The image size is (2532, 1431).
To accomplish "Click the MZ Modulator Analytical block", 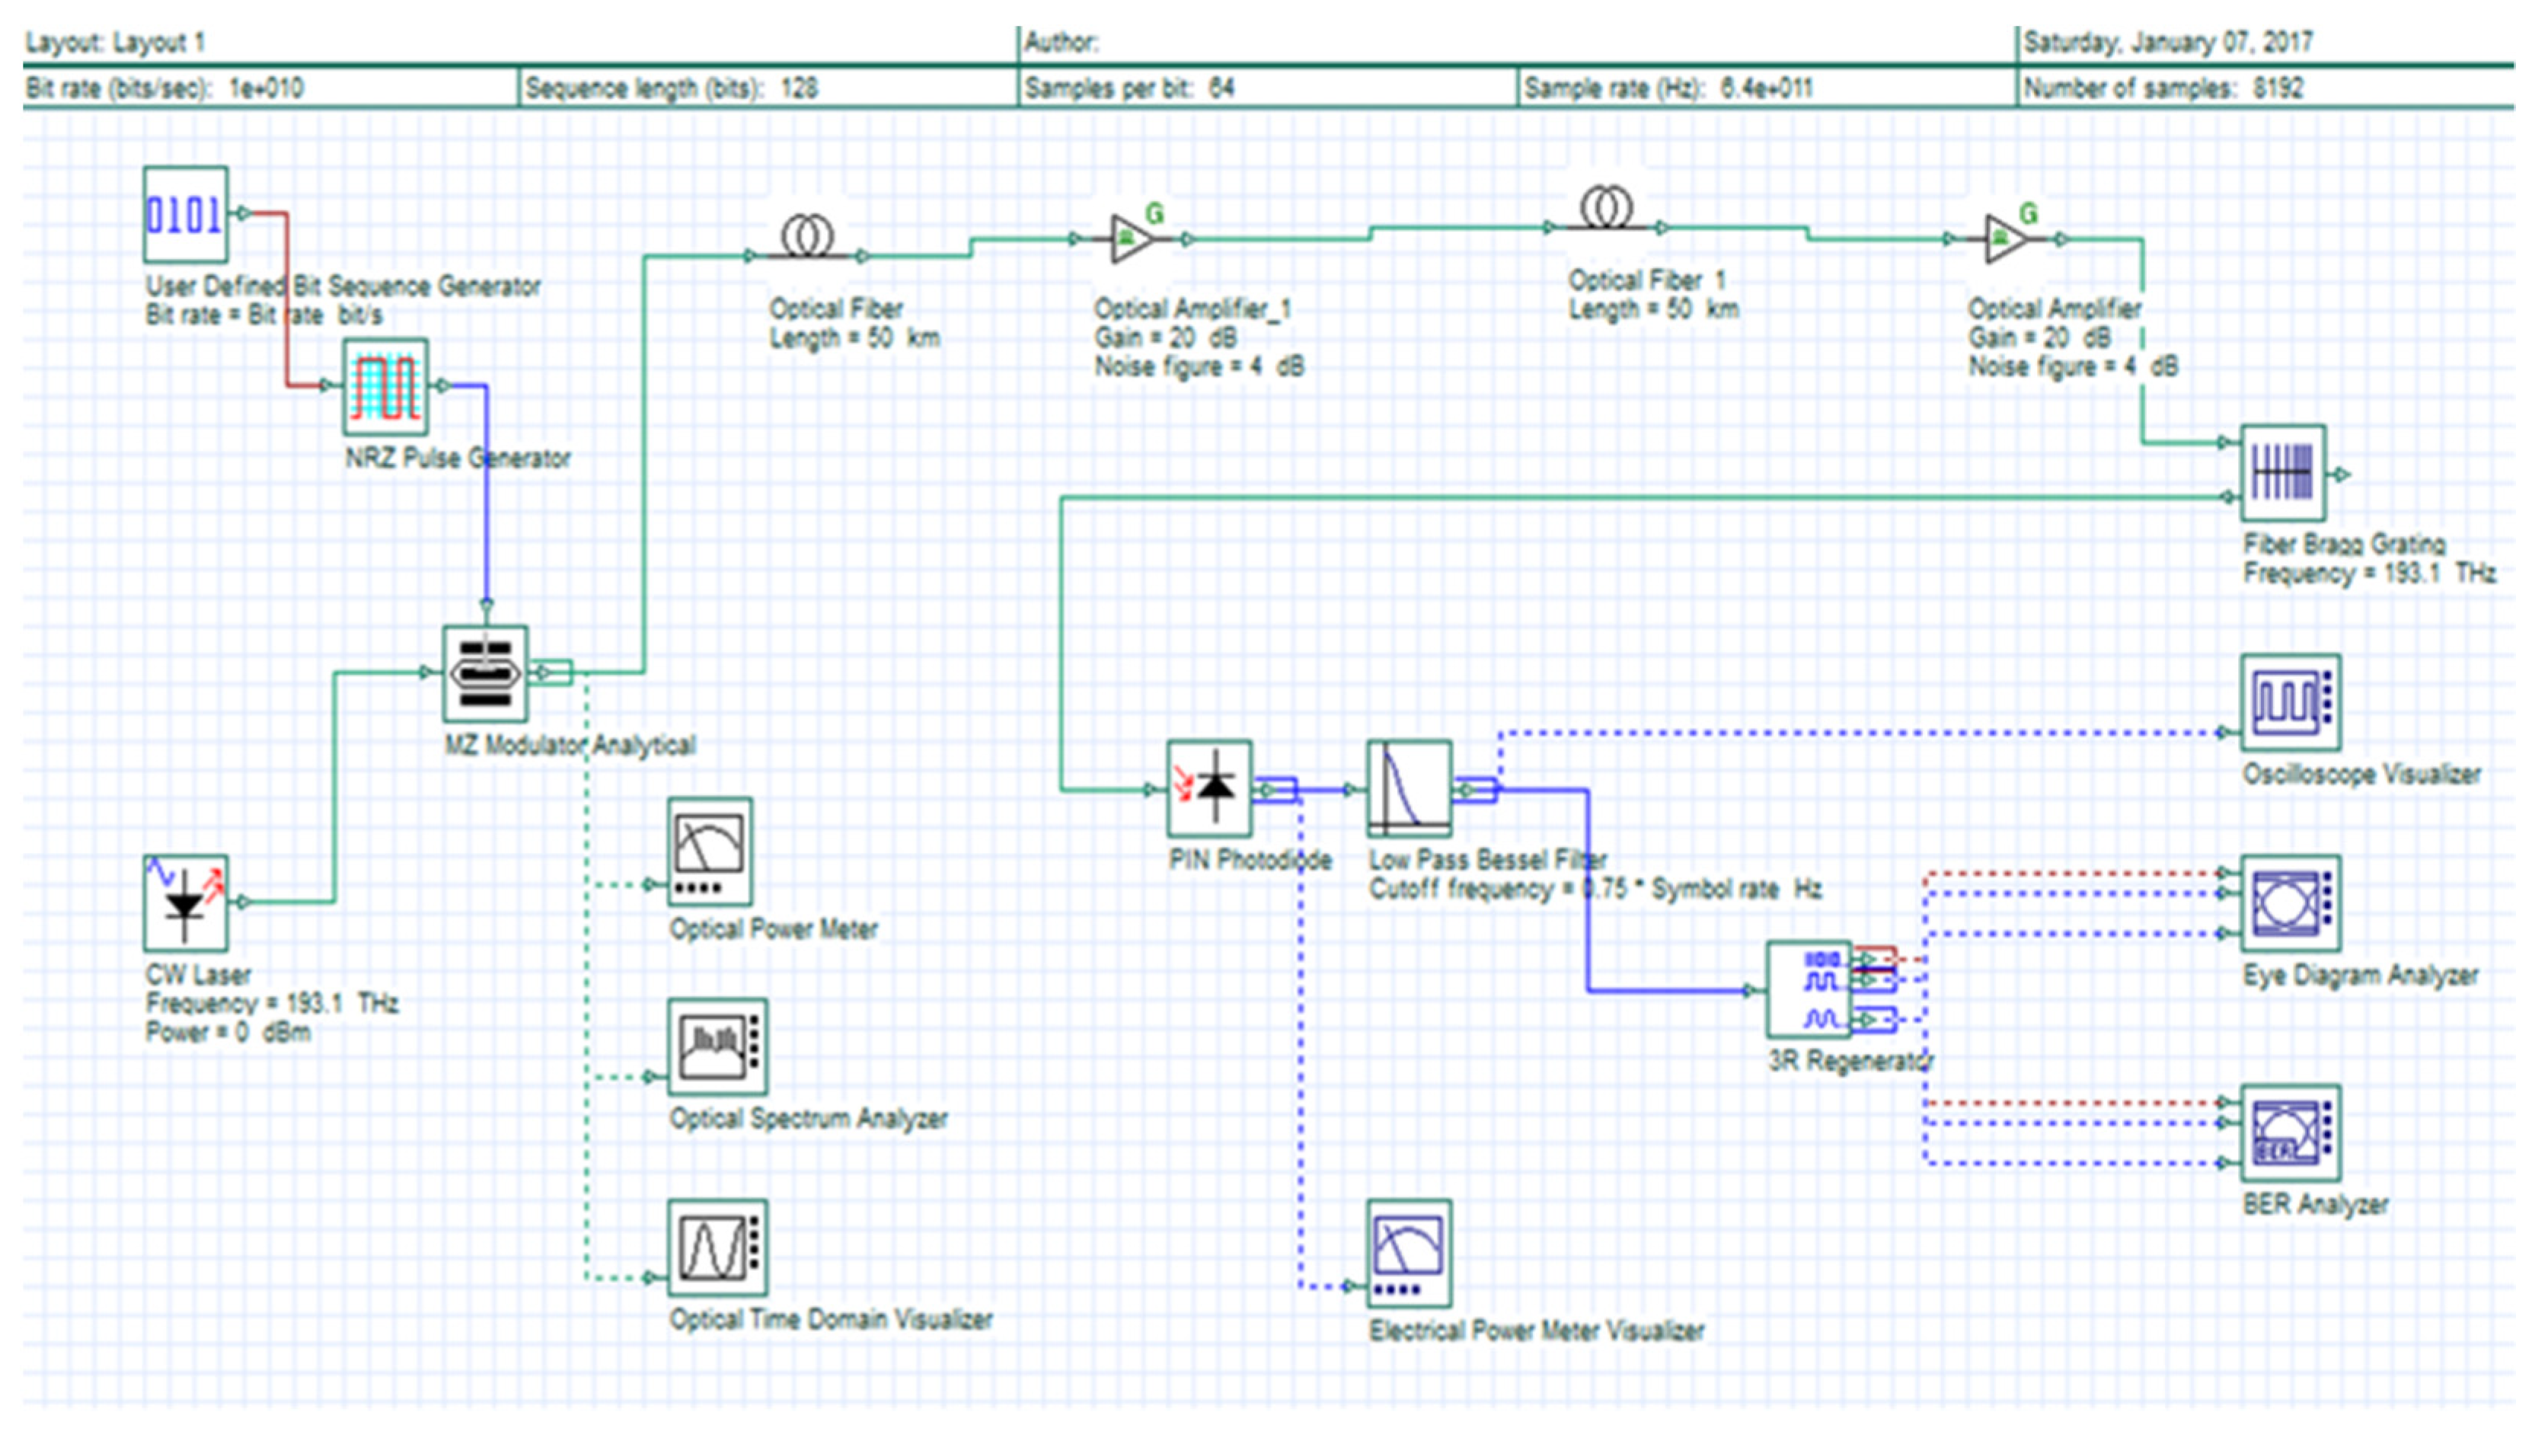I will pyautogui.click(x=484, y=673).
